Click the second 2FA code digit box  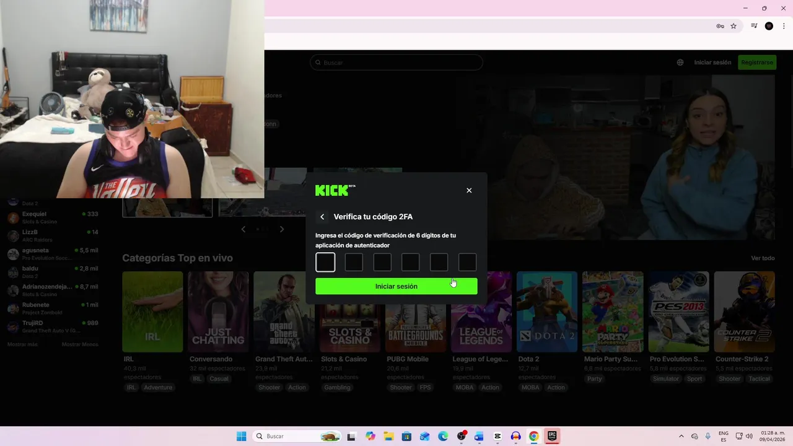(x=354, y=262)
